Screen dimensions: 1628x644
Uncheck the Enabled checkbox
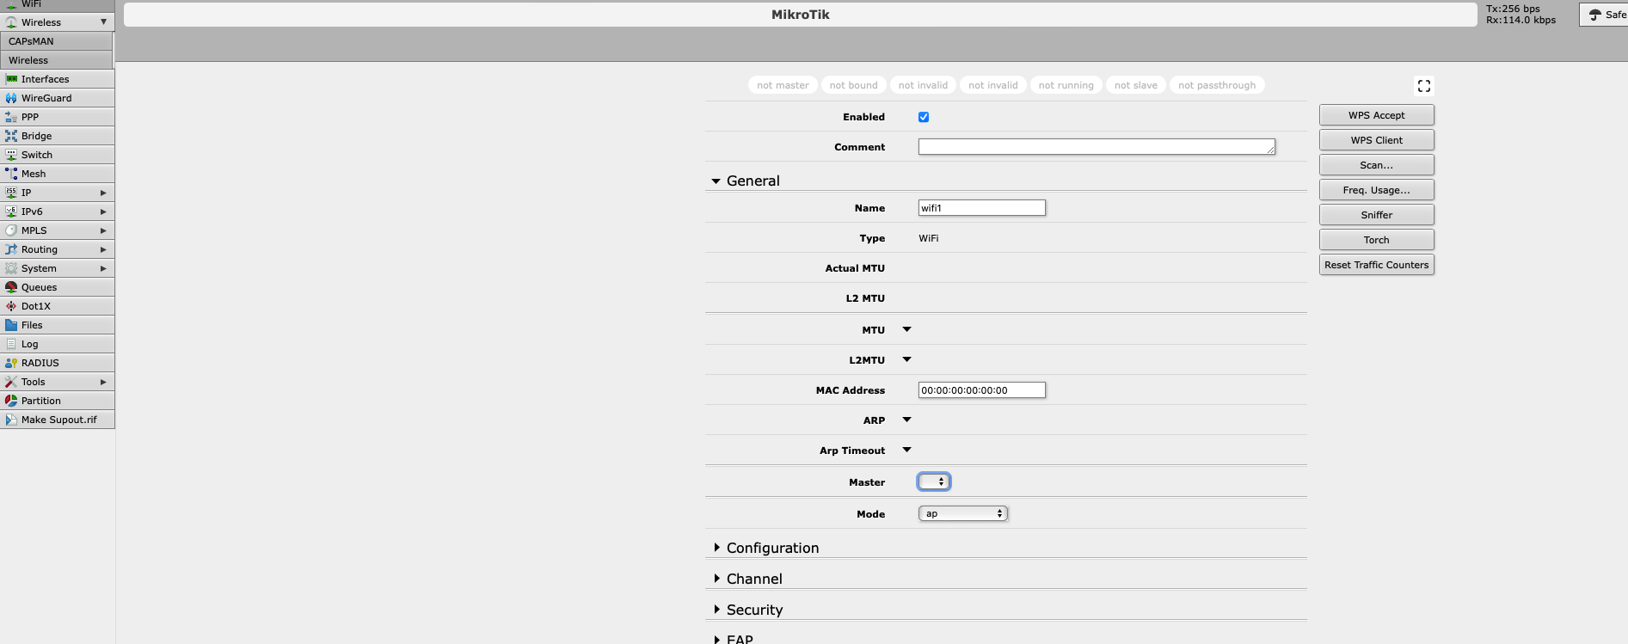coord(924,117)
